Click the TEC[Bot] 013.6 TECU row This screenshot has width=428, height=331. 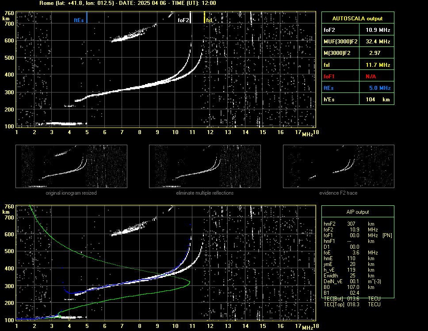(352, 299)
